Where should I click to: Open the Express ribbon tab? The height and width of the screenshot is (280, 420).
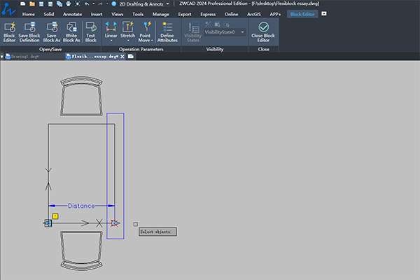coord(208,14)
